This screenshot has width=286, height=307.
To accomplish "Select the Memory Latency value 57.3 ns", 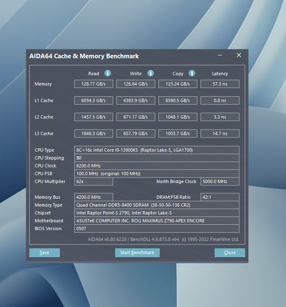I will [x=220, y=84].
